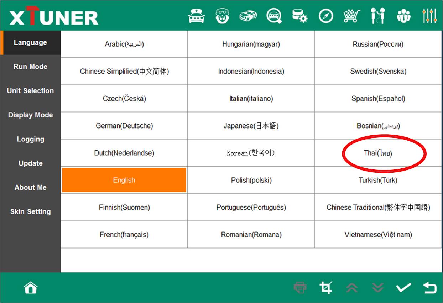Screen dimensions: 443x303
Task: Open the ambulance car diagnosis icon
Action: 197,16
